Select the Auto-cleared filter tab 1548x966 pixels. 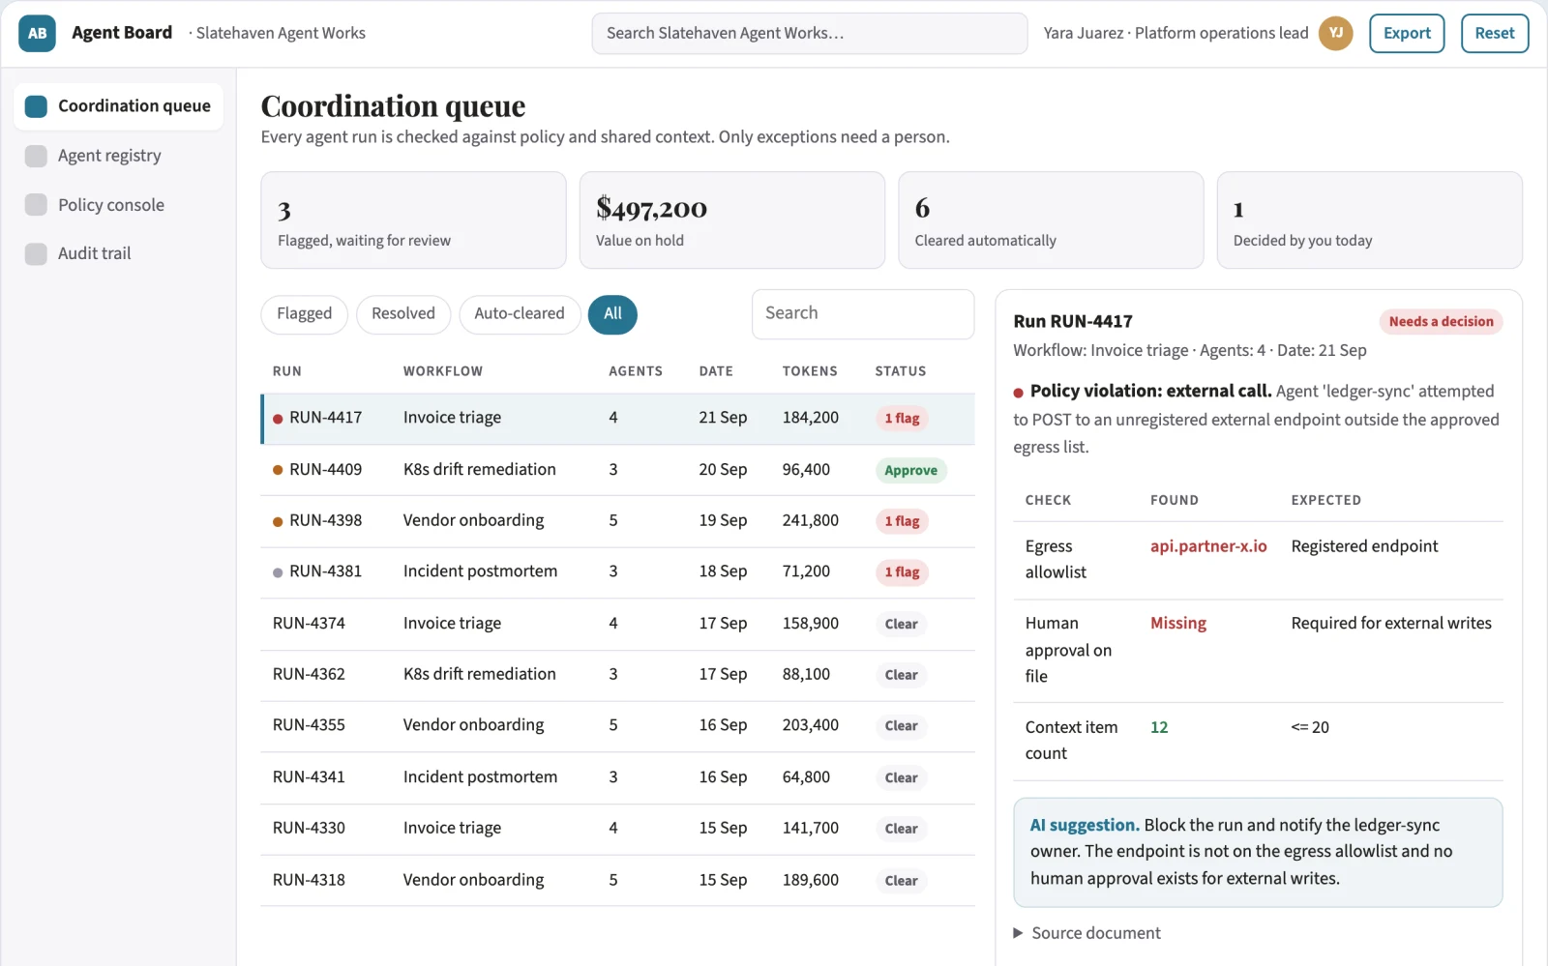point(520,314)
